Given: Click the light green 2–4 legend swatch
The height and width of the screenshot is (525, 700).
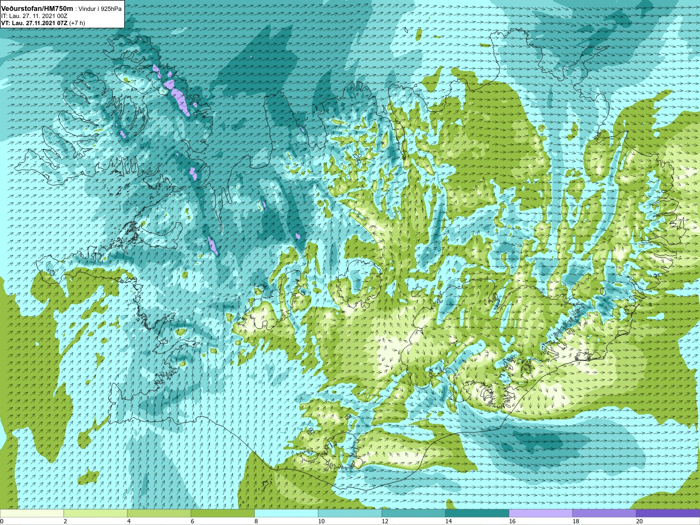Looking at the screenshot, I should click(x=95, y=514).
